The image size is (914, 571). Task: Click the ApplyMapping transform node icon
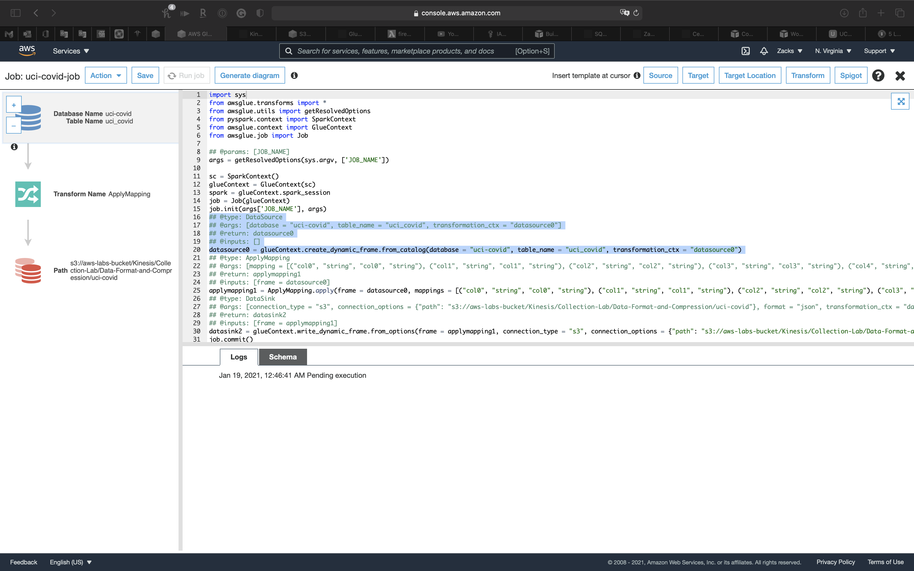pos(28,194)
